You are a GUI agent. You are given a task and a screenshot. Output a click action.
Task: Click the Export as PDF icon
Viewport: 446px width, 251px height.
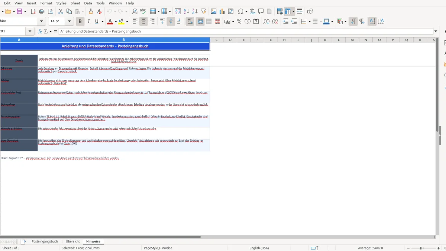click(33, 12)
